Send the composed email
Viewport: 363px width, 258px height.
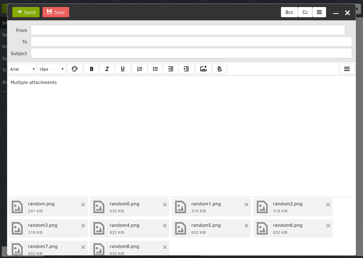pos(26,12)
